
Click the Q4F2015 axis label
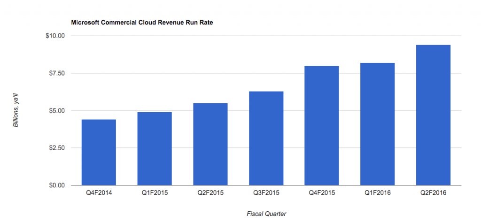point(322,193)
